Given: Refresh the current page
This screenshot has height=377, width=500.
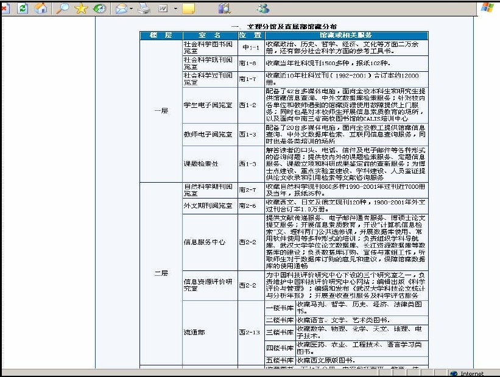Looking at the screenshot, I should click(x=23, y=9).
